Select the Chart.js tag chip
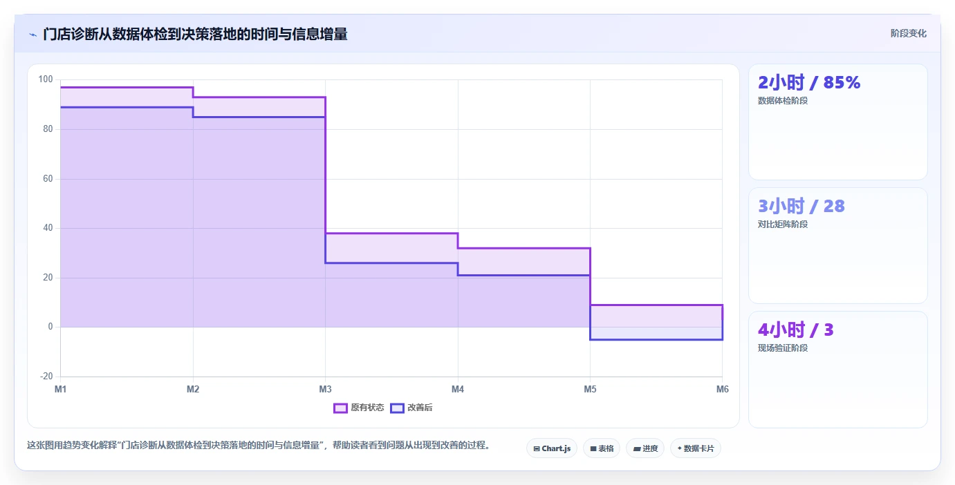The height and width of the screenshot is (485, 955). (x=552, y=448)
